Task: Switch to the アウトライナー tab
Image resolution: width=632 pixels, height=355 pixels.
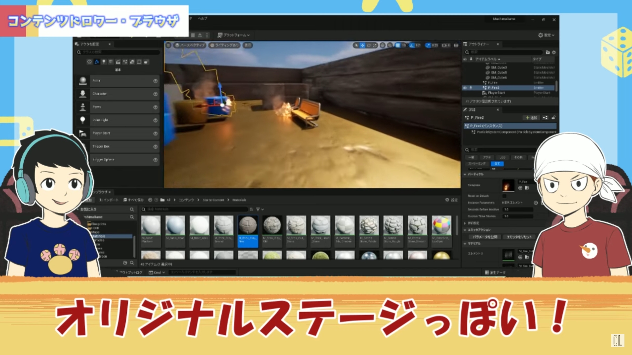Action: pos(479,44)
